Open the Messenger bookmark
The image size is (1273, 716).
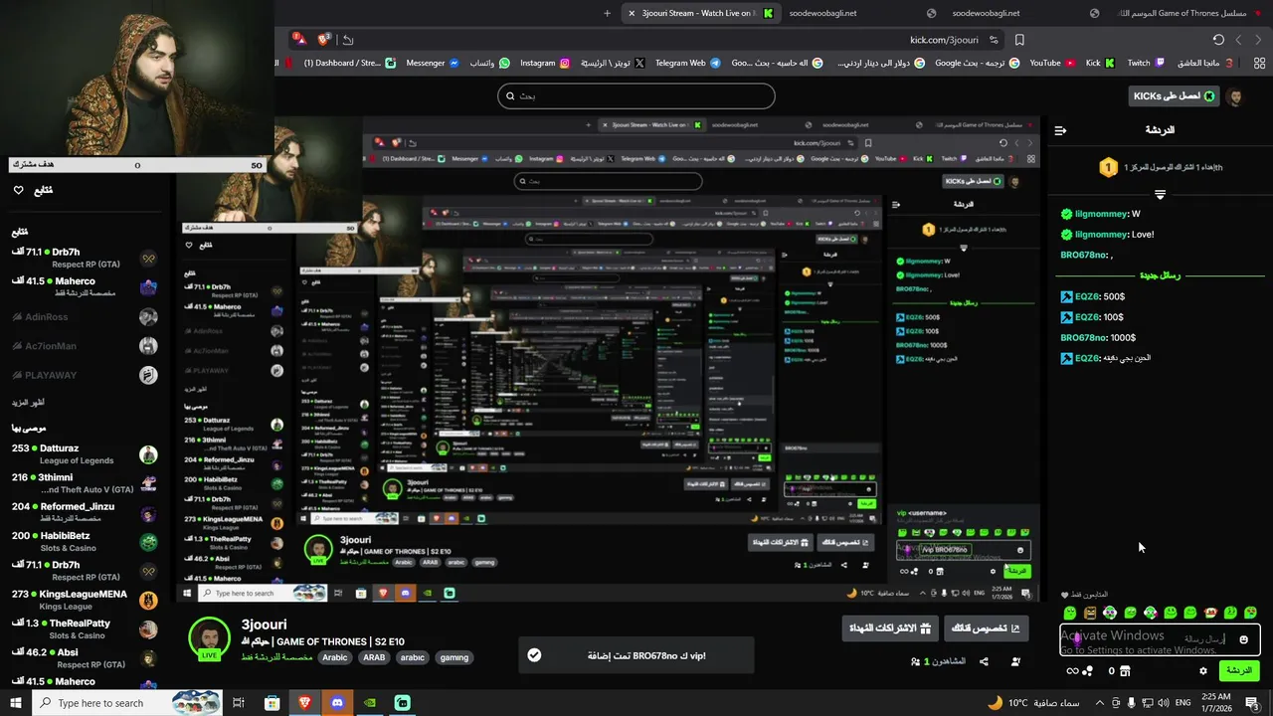coord(433,63)
